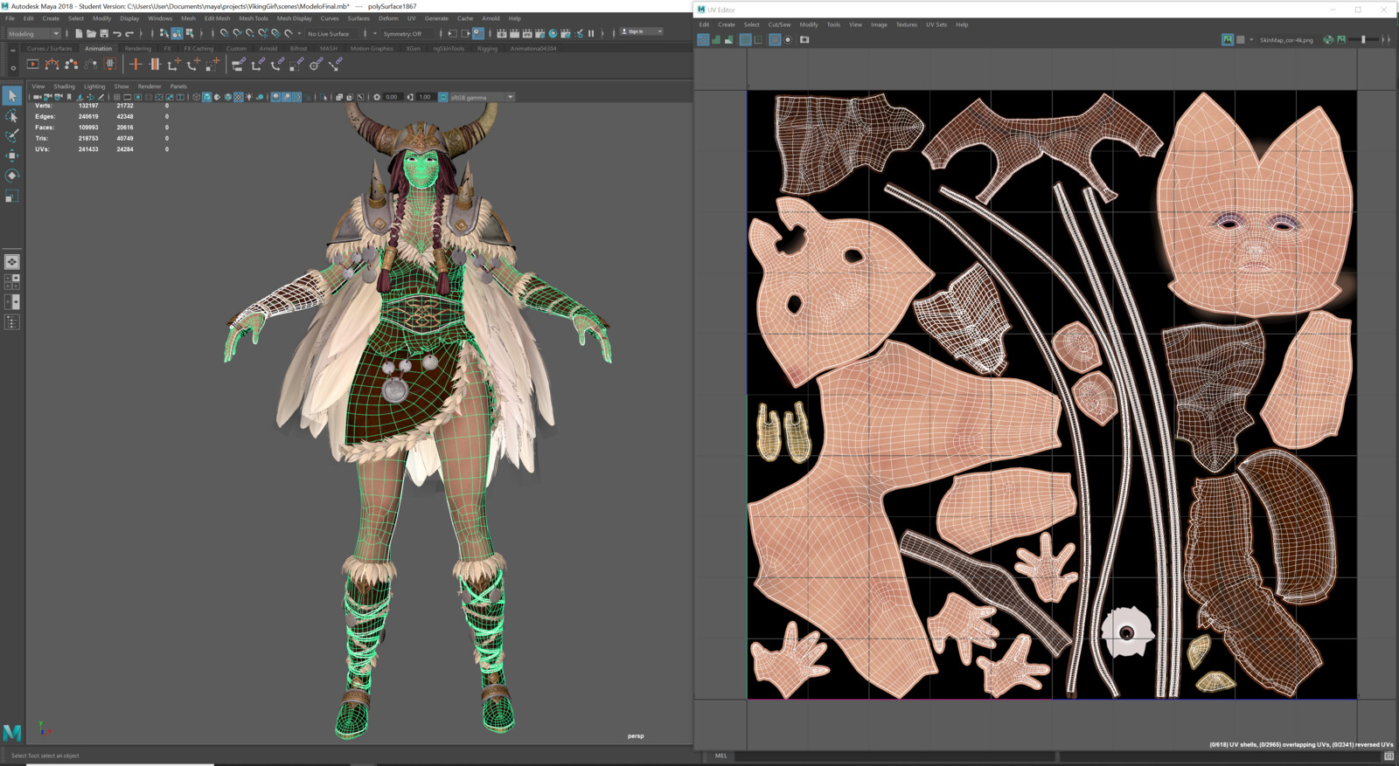Toggle the Outliner layout button
Screen dimensions: 1399x766
click(x=12, y=322)
